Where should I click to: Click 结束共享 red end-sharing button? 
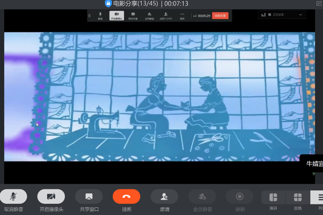(x=220, y=16)
